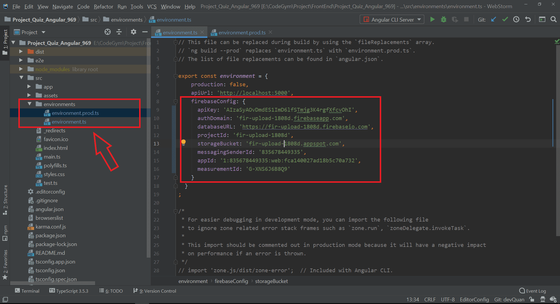Click the Git update project arrow
The height and width of the screenshot is (304, 560).
494,20
